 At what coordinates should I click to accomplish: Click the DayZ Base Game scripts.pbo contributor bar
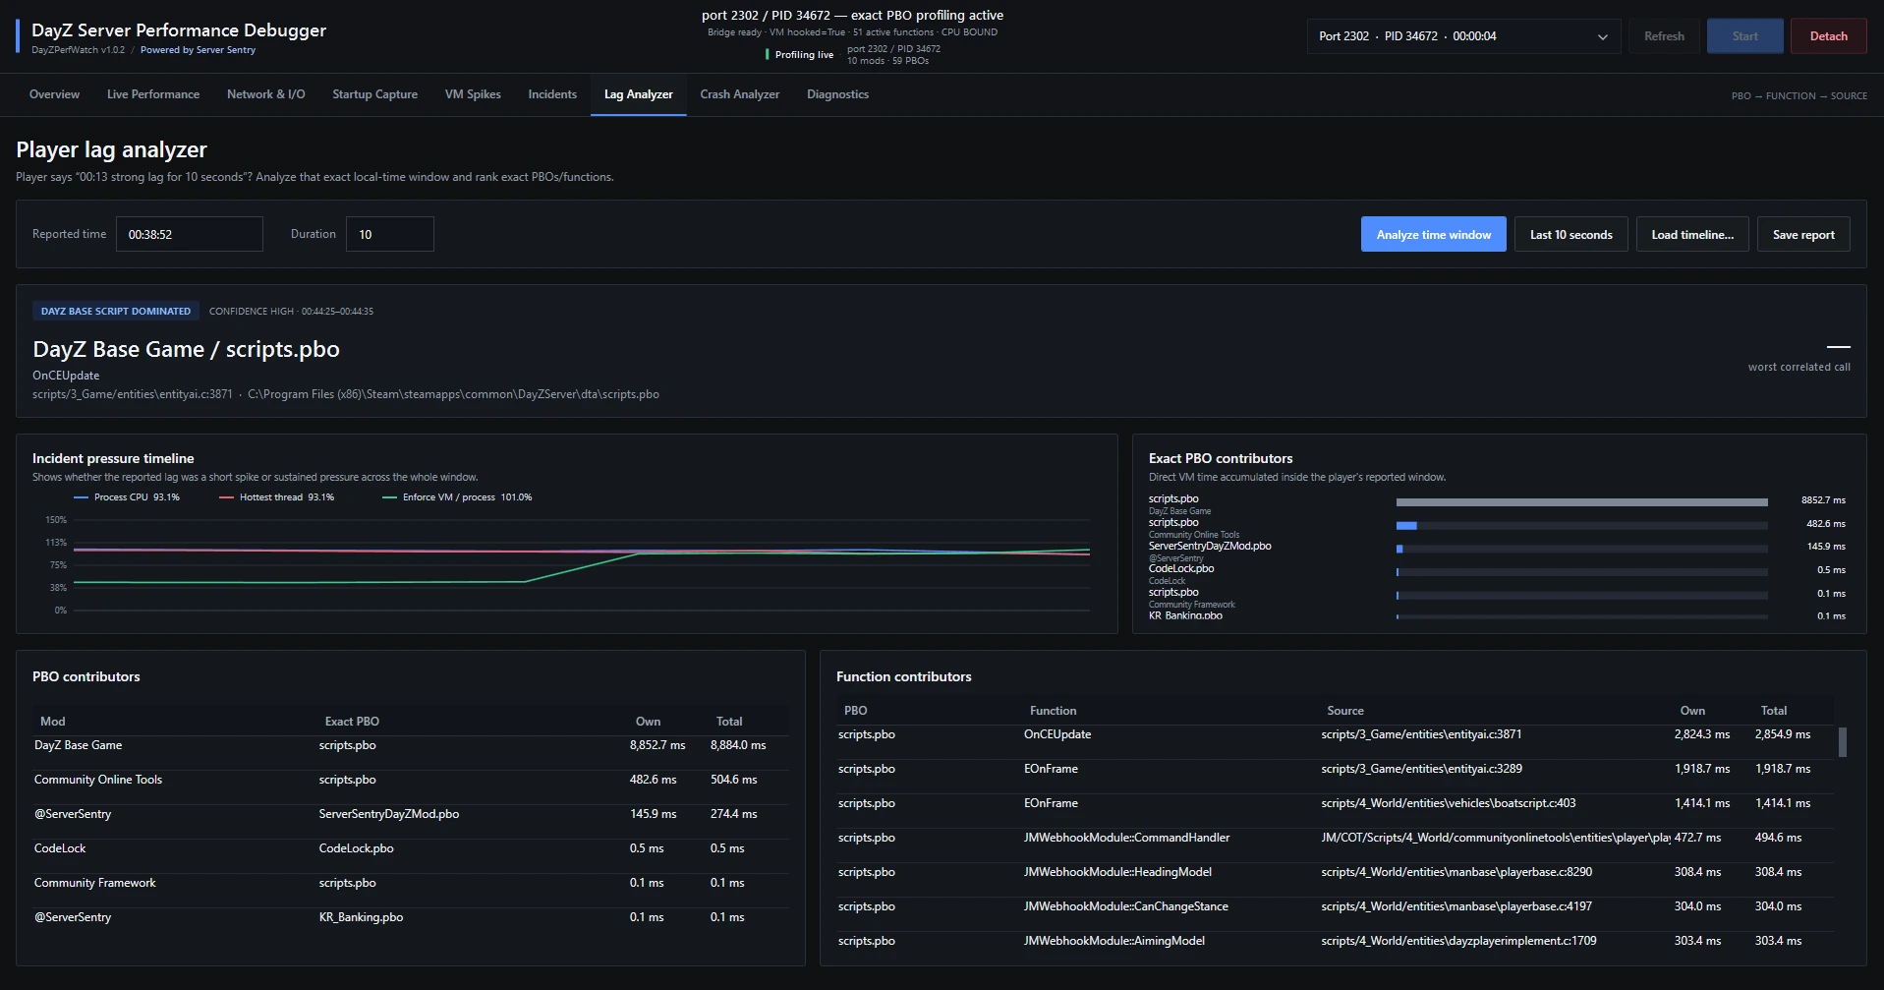click(x=1581, y=502)
